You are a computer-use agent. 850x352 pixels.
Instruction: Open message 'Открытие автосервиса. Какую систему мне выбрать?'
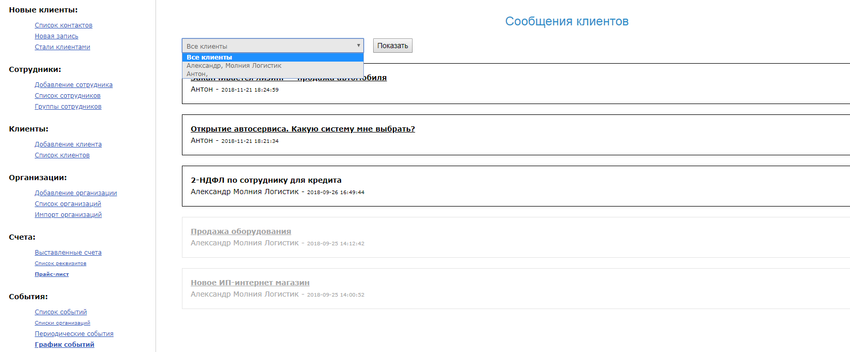tap(303, 129)
